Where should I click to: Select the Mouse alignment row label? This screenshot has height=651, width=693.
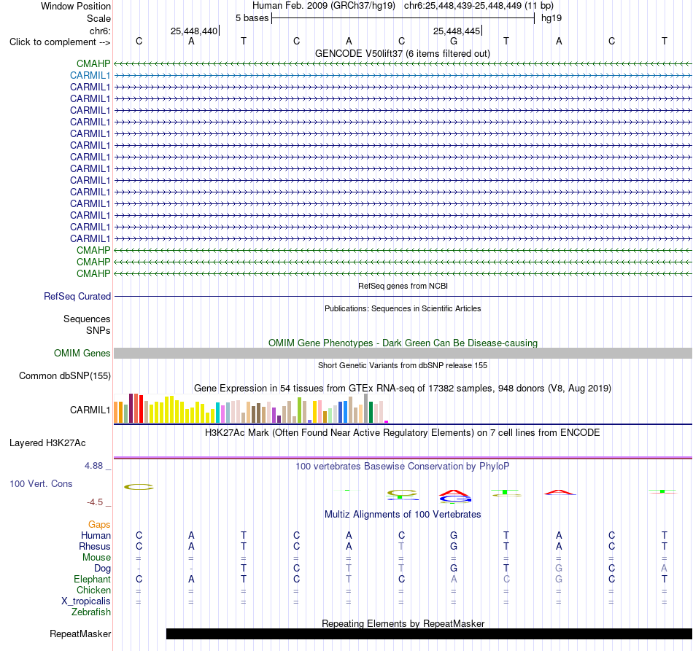click(96, 558)
